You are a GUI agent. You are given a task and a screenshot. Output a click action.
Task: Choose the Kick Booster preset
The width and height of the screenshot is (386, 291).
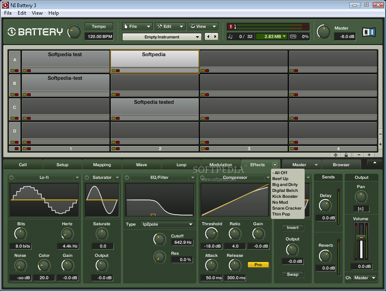click(285, 197)
